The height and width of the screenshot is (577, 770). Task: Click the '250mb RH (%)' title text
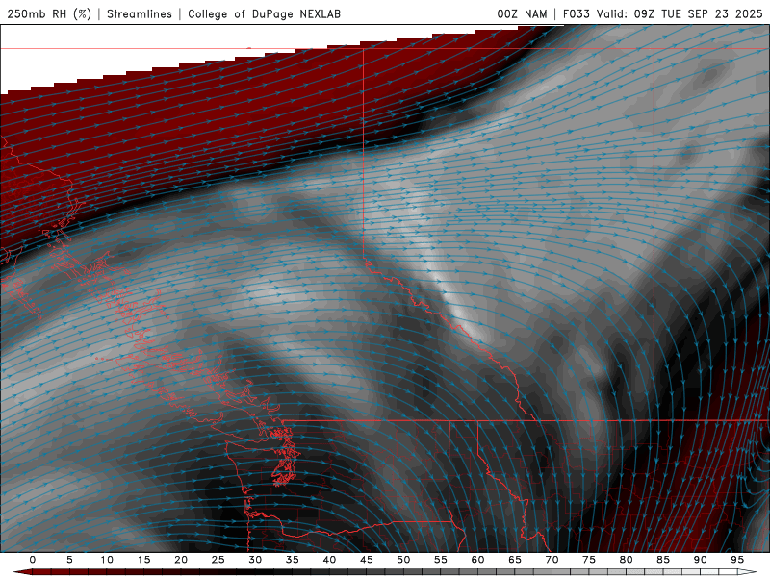pos(49,13)
